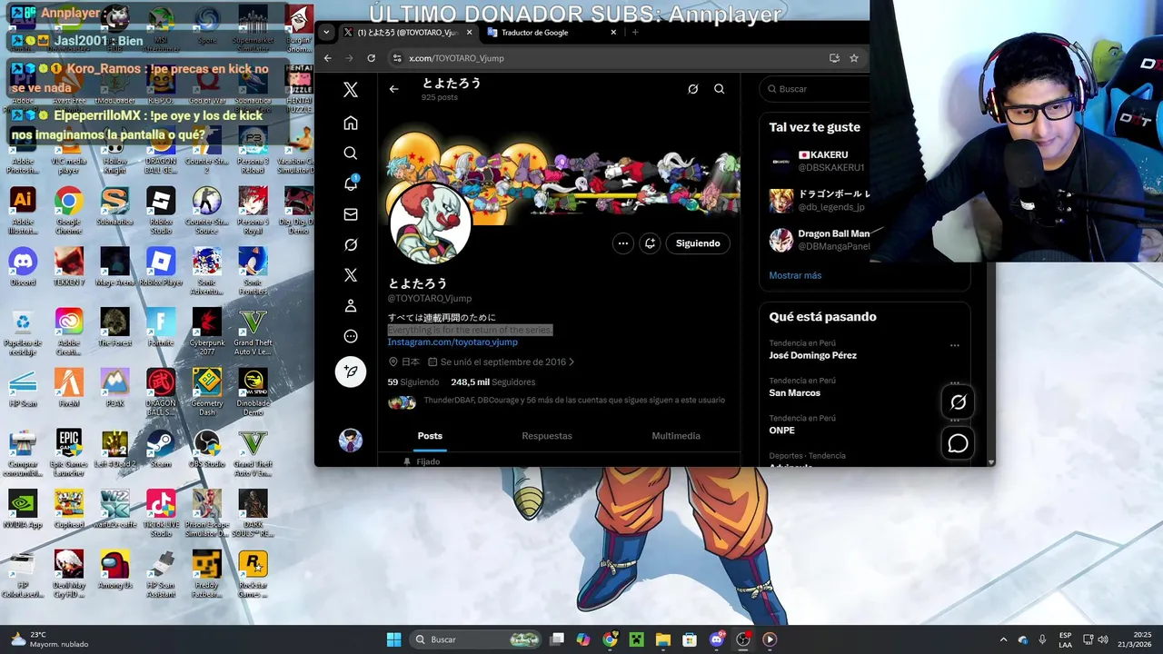Open X Home from the sidebar

[351, 123]
